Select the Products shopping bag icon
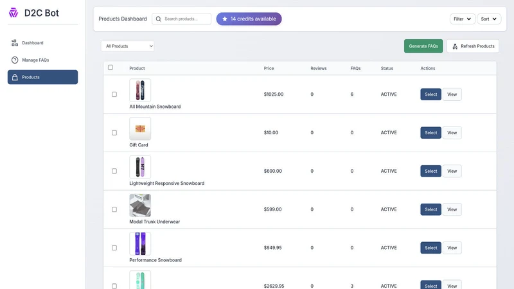This screenshot has width=514, height=289. [x=15, y=77]
